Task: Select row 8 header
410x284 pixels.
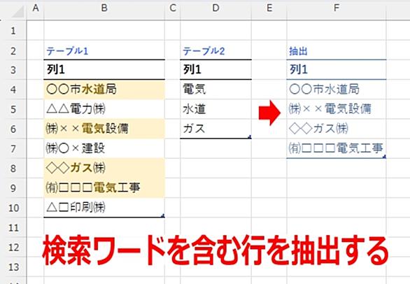Action: [13, 169]
